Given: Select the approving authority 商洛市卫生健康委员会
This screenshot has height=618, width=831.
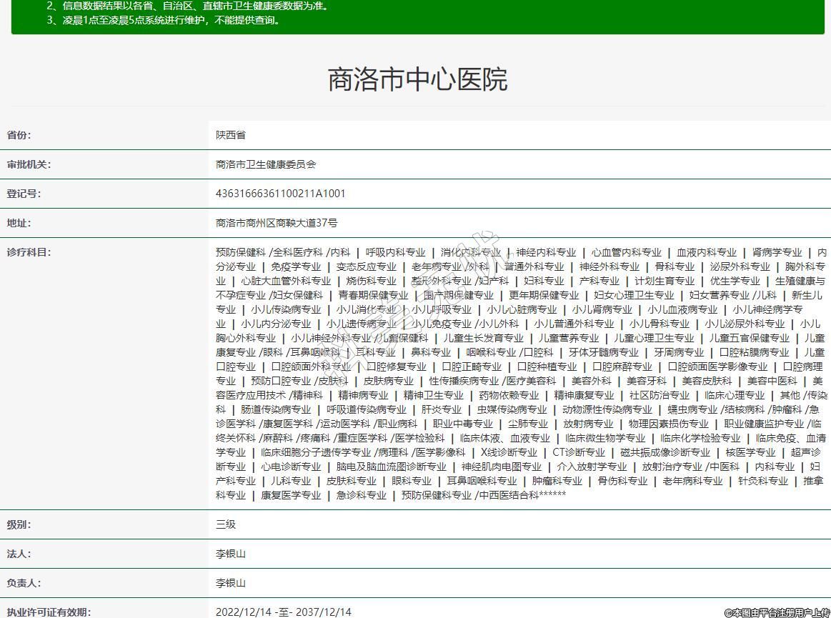Looking at the screenshot, I should tap(265, 164).
